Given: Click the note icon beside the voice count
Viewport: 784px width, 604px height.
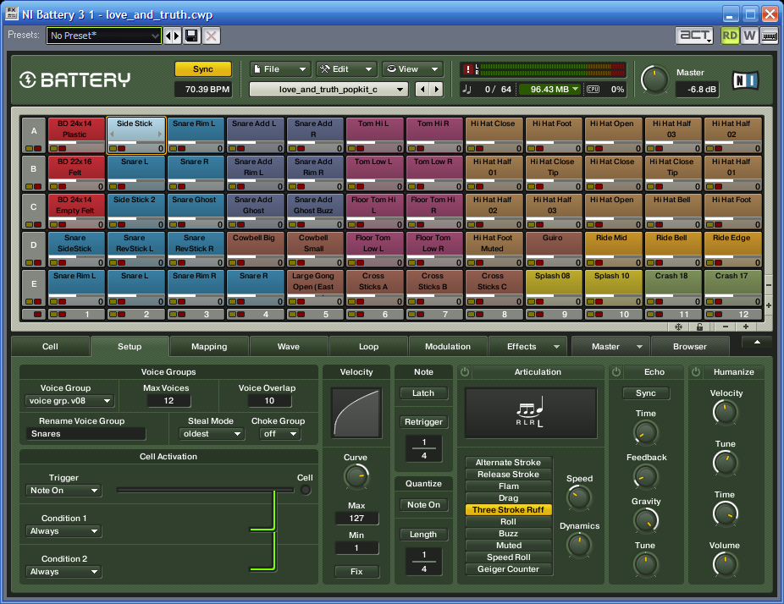Looking at the screenshot, I should (467, 90).
